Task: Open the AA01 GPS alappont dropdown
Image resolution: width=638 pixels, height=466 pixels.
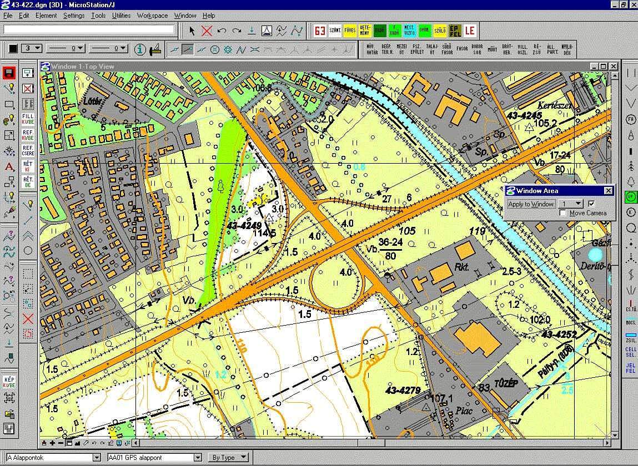Action: pyautogui.click(x=198, y=458)
